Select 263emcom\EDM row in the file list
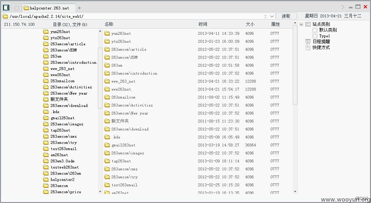 pyautogui.click(x=198, y=57)
